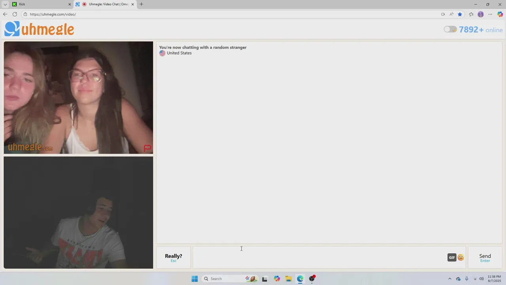Open Edge Settings and more menu
Viewport: 506px width, 285px height.
click(490, 14)
